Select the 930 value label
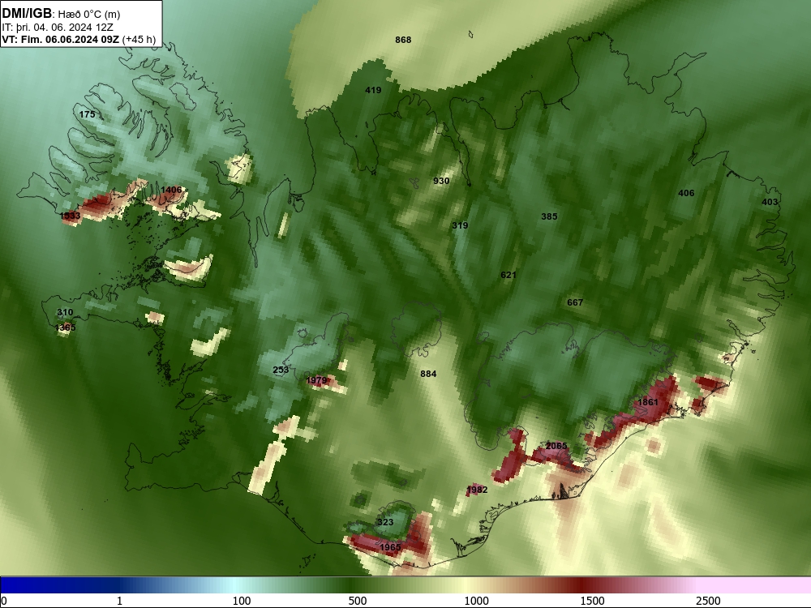The image size is (811, 608). (x=440, y=181)
